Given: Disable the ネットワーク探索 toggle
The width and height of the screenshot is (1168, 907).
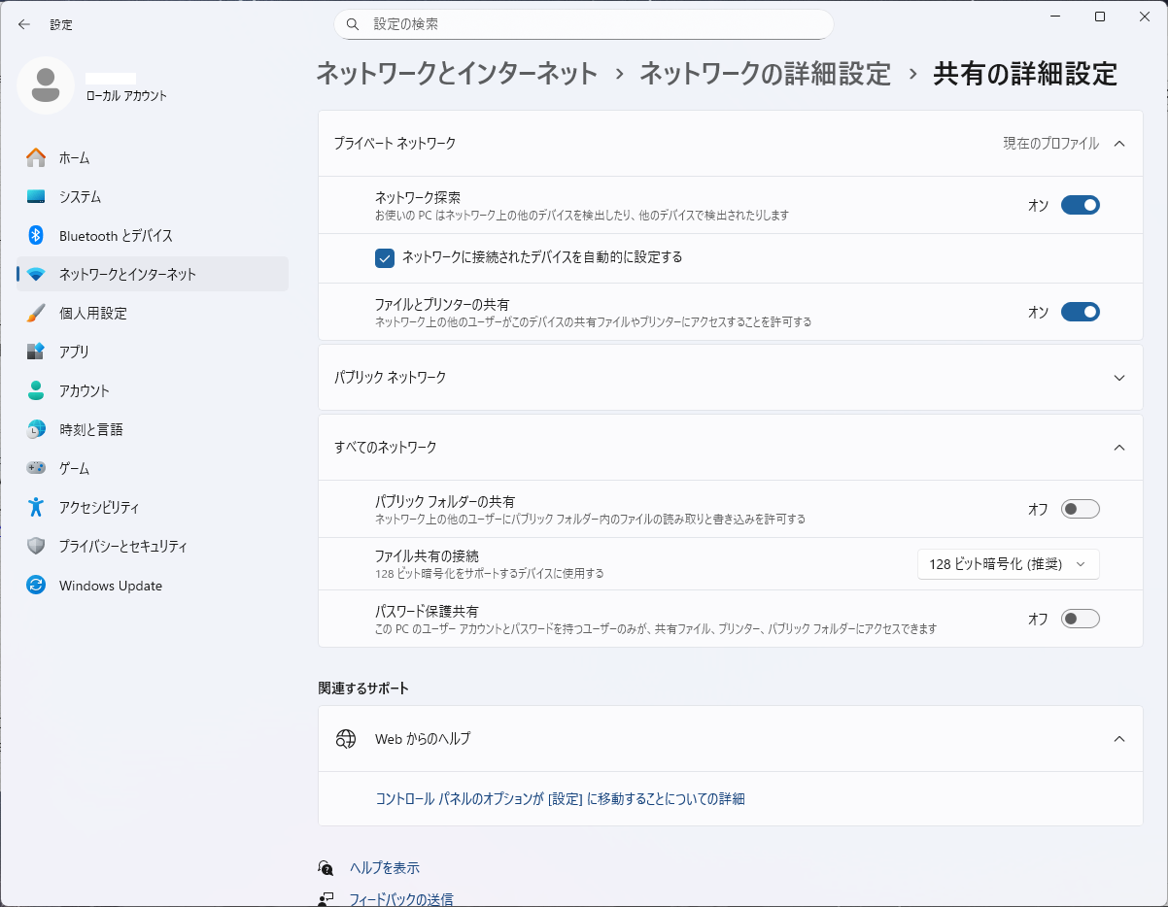Looking at the screenshot, I should pyautogui.click(x=1080, y=205).
